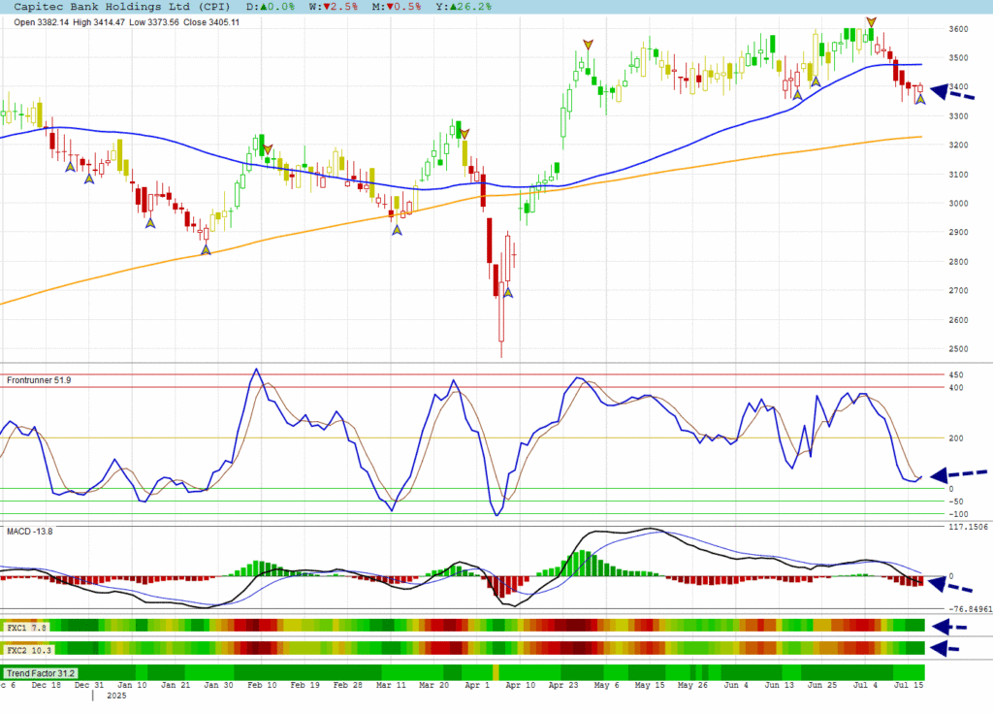The image size is (993, 713).
Task: Select the buy signal arrow near Mar 11
Action: 397,230
